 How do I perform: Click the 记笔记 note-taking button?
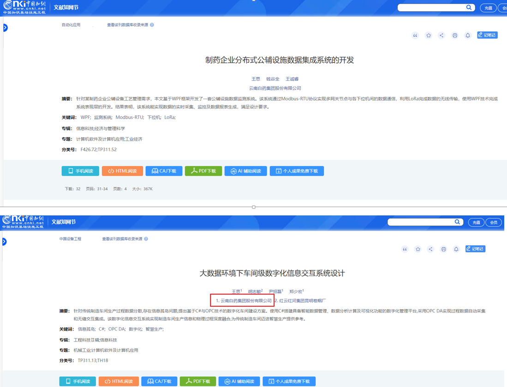[487, 35]
